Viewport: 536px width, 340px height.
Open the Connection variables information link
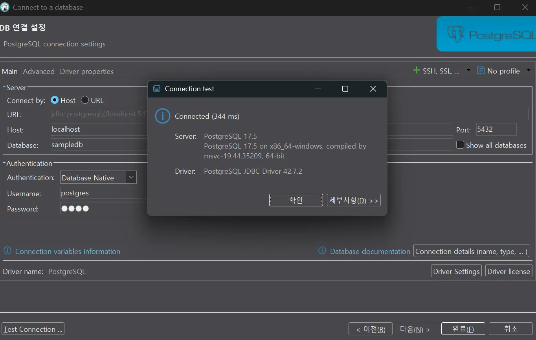point(68,251)
